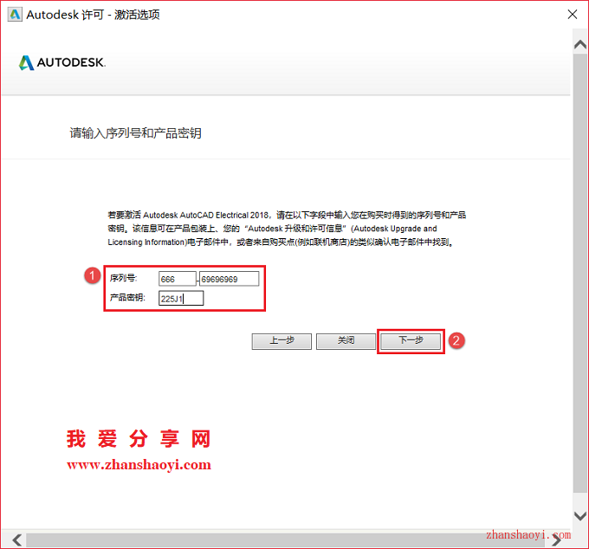Click the product key field containing 225J1
Screen dimensions: 589x549
(x=181, y=299)
